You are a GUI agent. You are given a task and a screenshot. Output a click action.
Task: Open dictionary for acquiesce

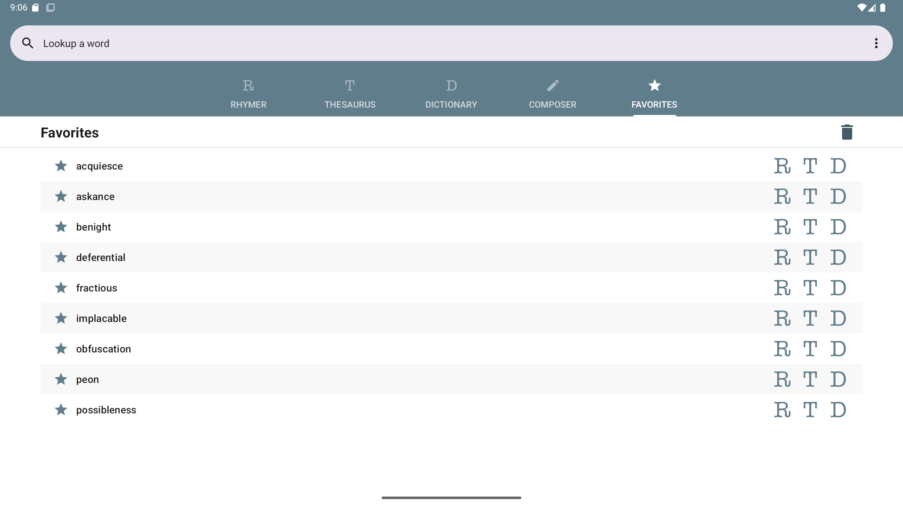tap(838, 166)
